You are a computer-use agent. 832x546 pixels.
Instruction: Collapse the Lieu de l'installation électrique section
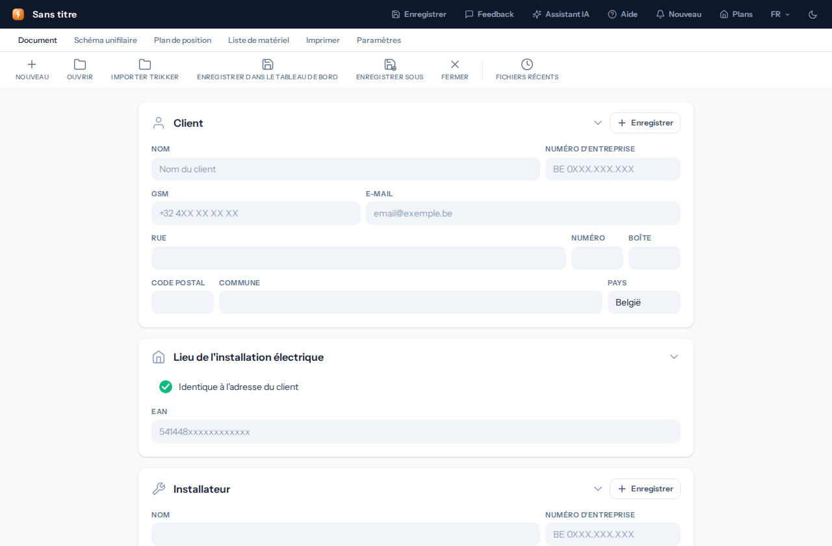point(674,357)
